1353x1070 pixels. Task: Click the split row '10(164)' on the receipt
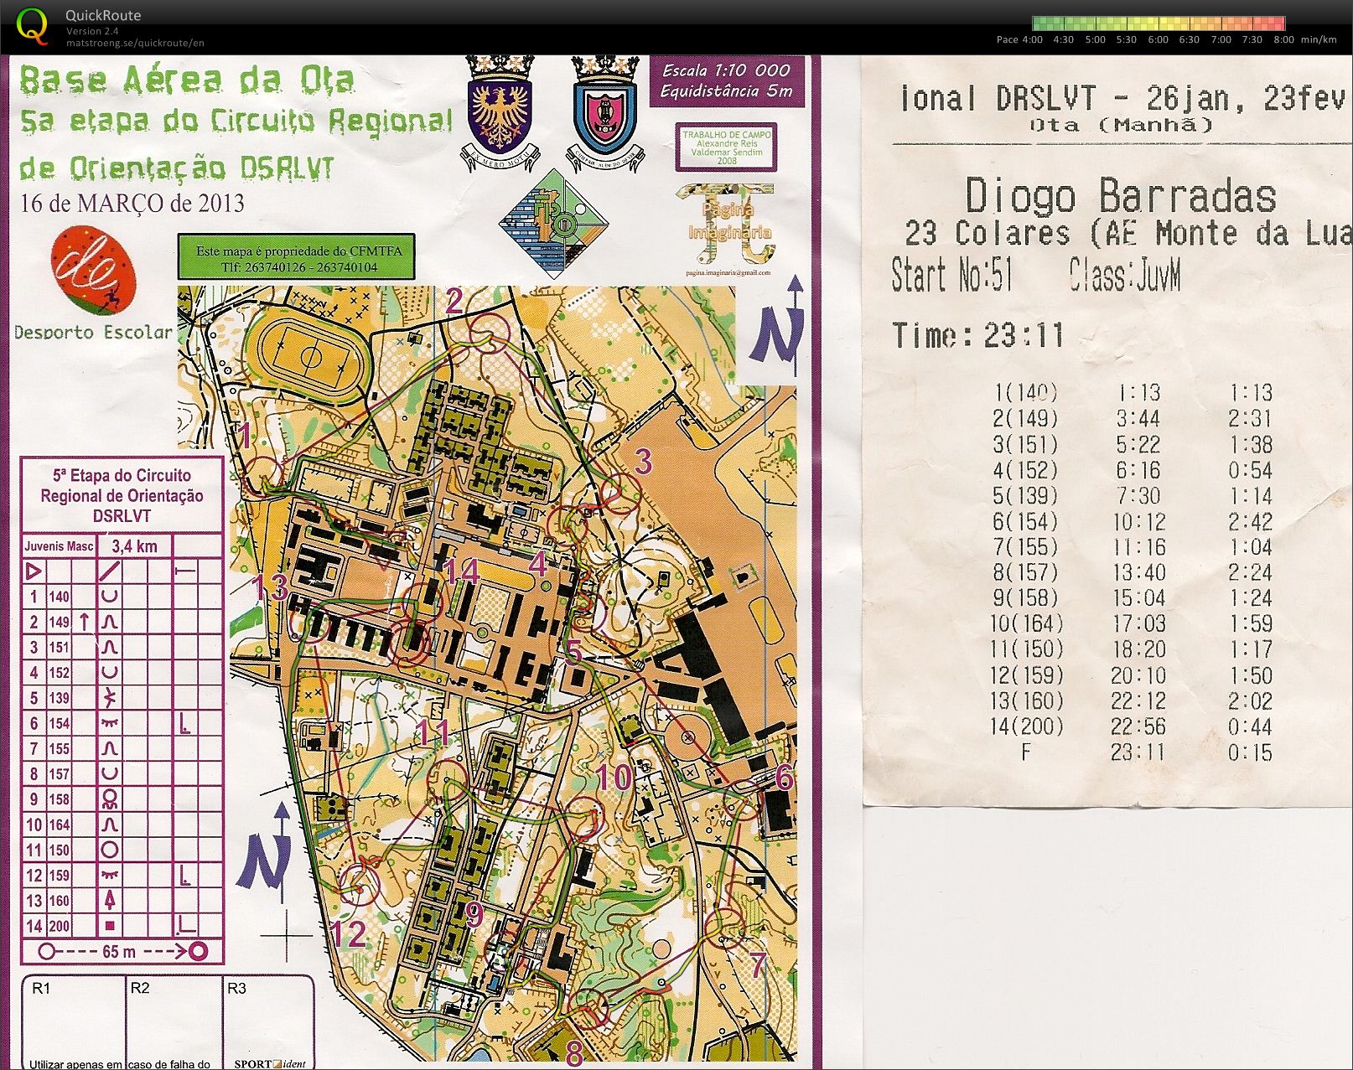pyautogui.click(x=1132, y=623)
